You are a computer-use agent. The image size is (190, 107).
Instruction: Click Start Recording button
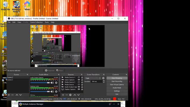(x=117, y=81)
